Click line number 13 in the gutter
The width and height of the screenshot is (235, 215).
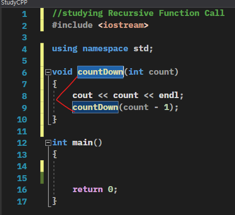(22, 155)
